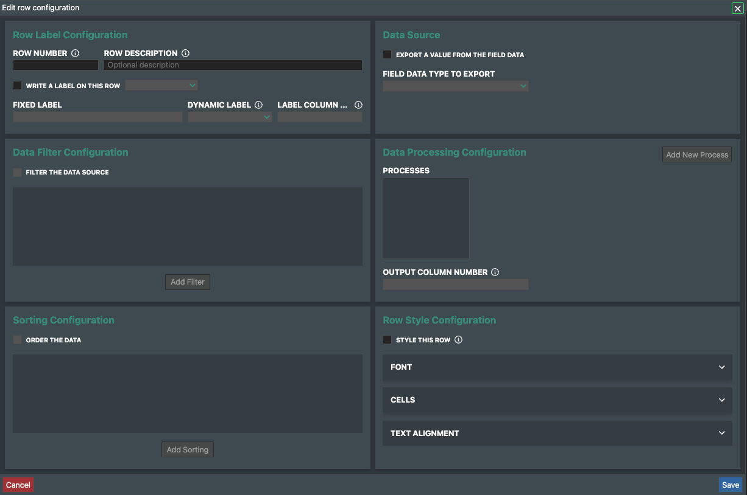
Task: Open the Dynamic Label dropdown
Action: click(x=230, y=117)
